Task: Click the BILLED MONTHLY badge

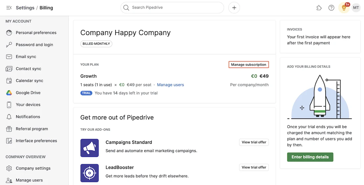Action: 96,44
